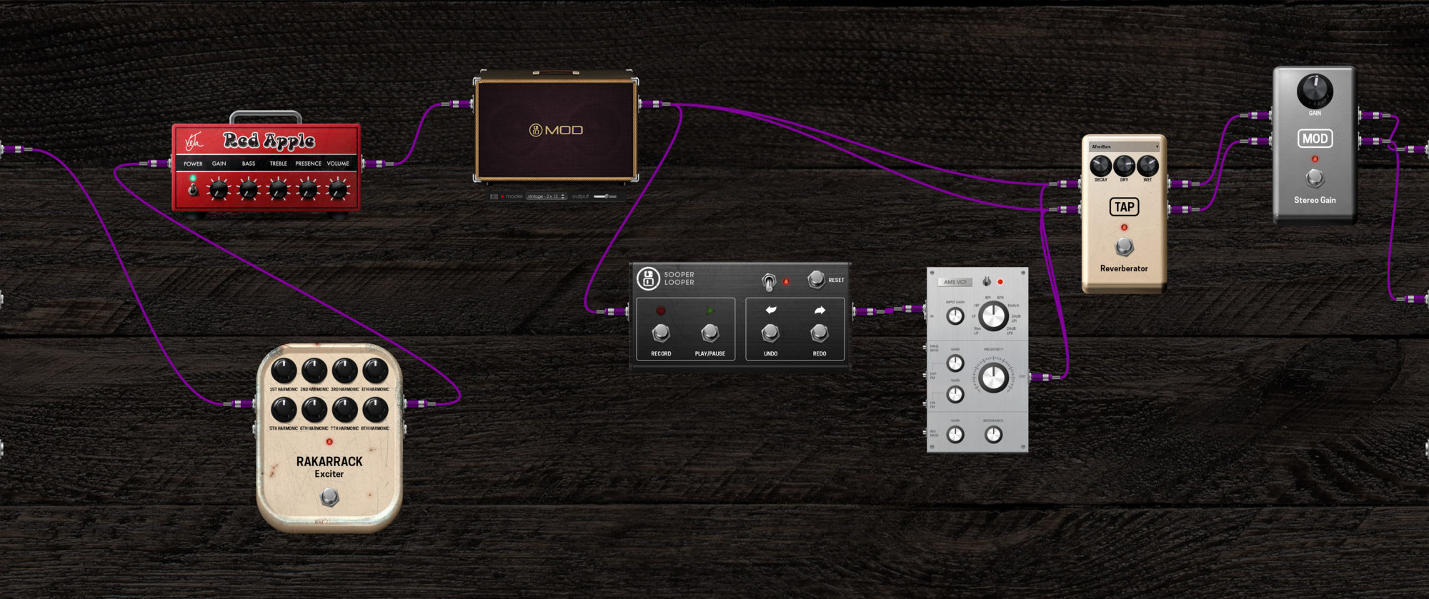Click the Red Apple GAIN knob
Image resolution: width=1429 pixels, height=599 pixels.
pyautogui.click(x=219, y=190)
